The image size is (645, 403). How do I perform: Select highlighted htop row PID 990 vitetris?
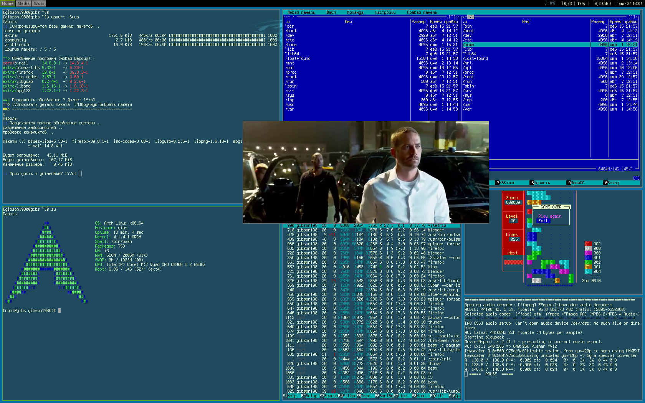pos(372,225)
